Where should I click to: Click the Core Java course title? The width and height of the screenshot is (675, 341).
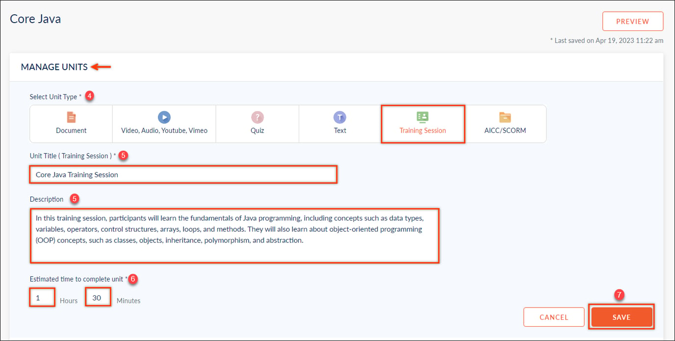click(x=35, y=19)
